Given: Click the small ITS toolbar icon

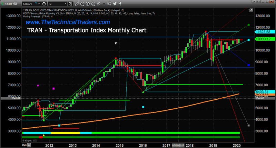Looking at the screenshot, I should coord(104,4).
